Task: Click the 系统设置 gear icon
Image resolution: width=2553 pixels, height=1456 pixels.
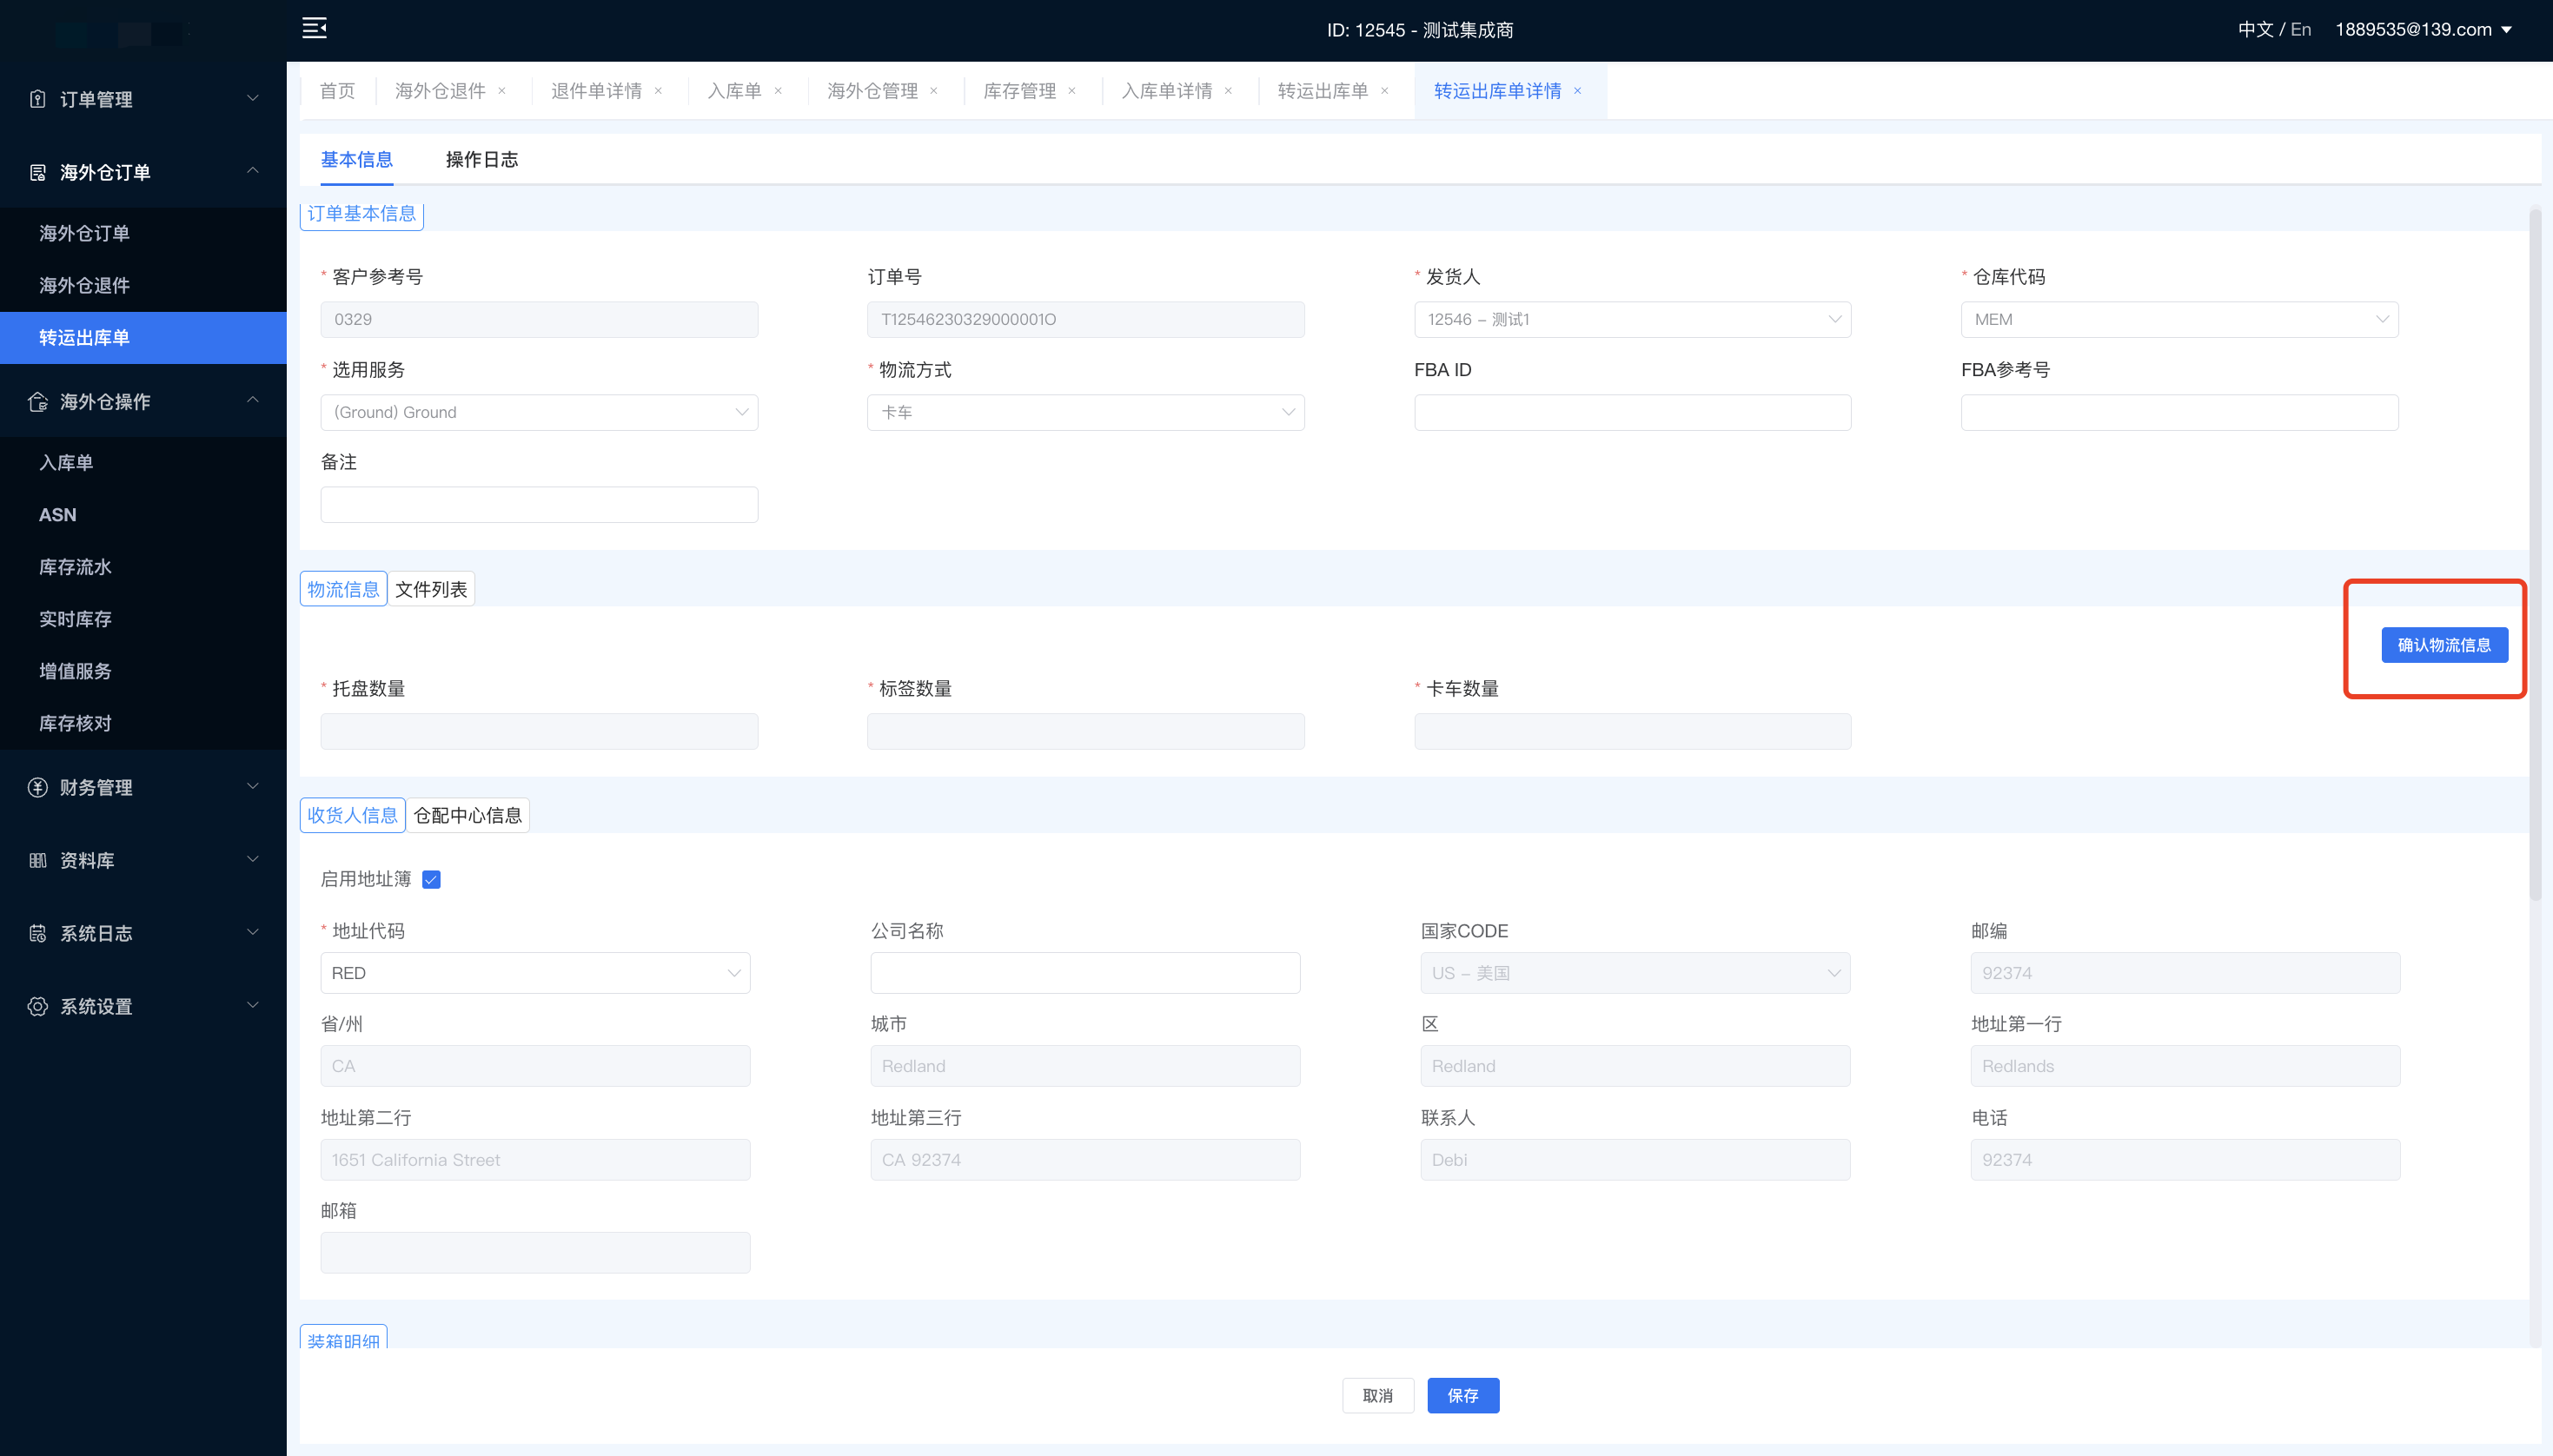Action: point(38,1006)
